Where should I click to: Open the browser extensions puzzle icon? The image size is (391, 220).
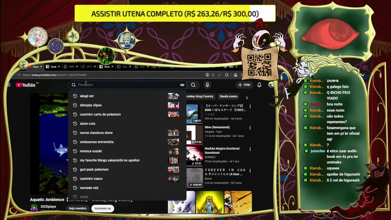click(227, 75)
